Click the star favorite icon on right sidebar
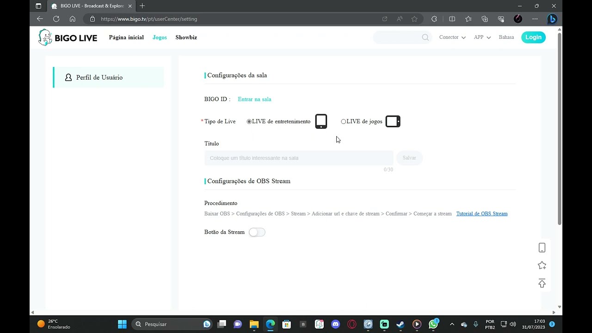592x333 pixels. coord(542,265)
